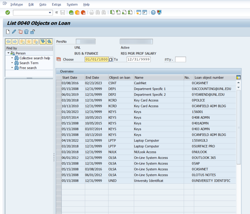The width and height of the screenshot is (250, 214).
Task: Select the row selector for Department Specific 1
Action: 59,89
